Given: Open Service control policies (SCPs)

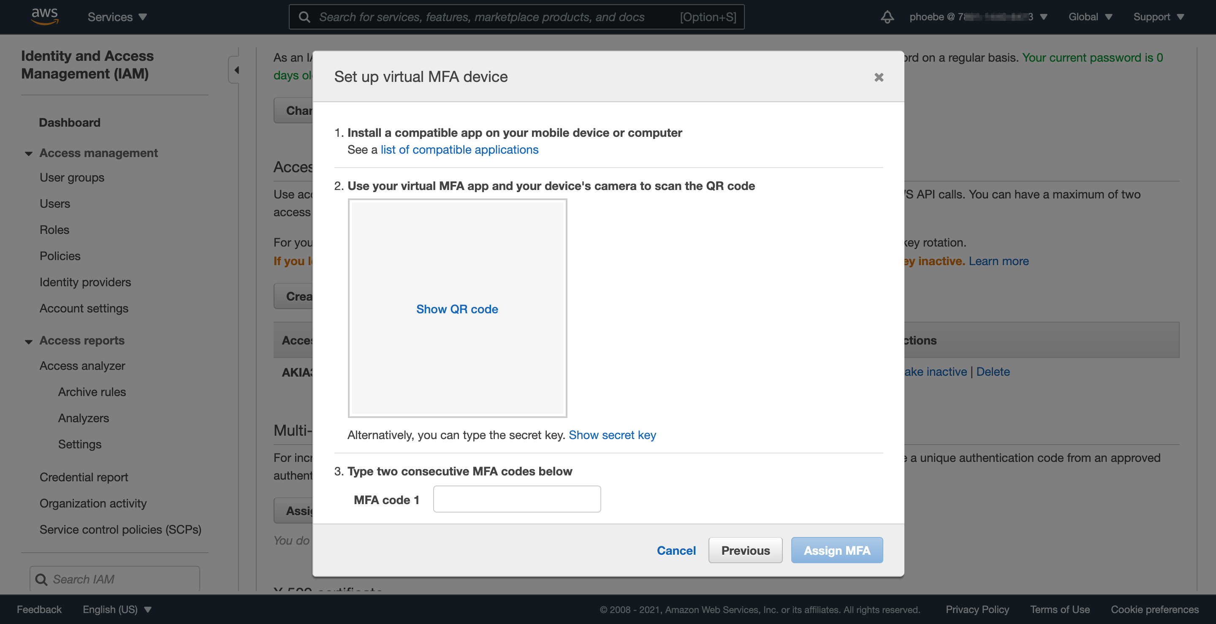Looking at the screenshot, I should point(120,529).
